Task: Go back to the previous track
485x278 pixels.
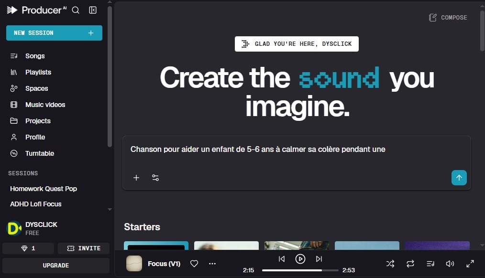Action: 282,259
